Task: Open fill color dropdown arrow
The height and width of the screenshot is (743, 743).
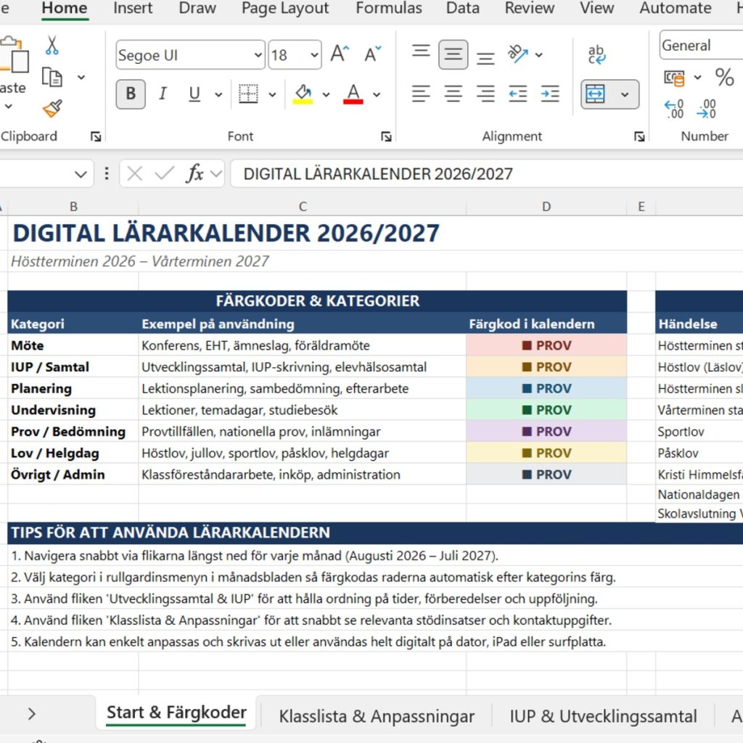Action: (326, 94)
